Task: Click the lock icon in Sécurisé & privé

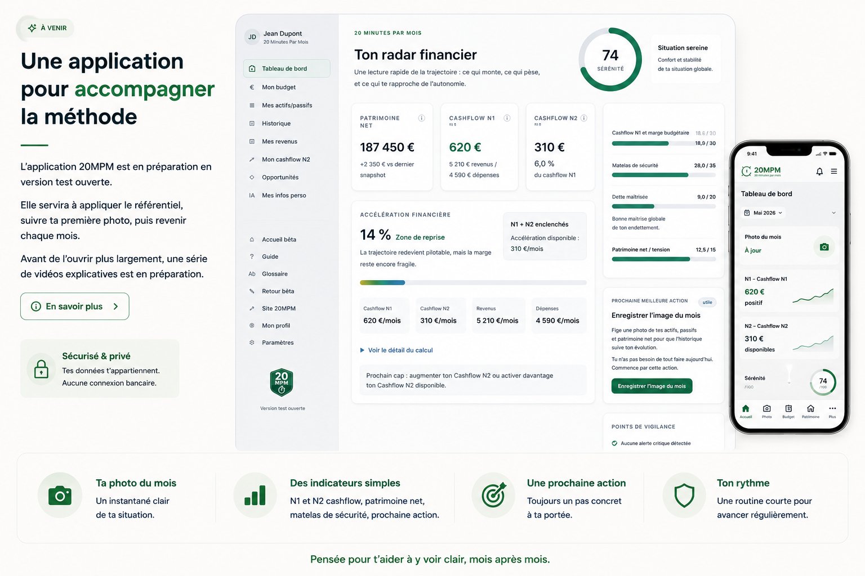Action: tap(41, 369)
